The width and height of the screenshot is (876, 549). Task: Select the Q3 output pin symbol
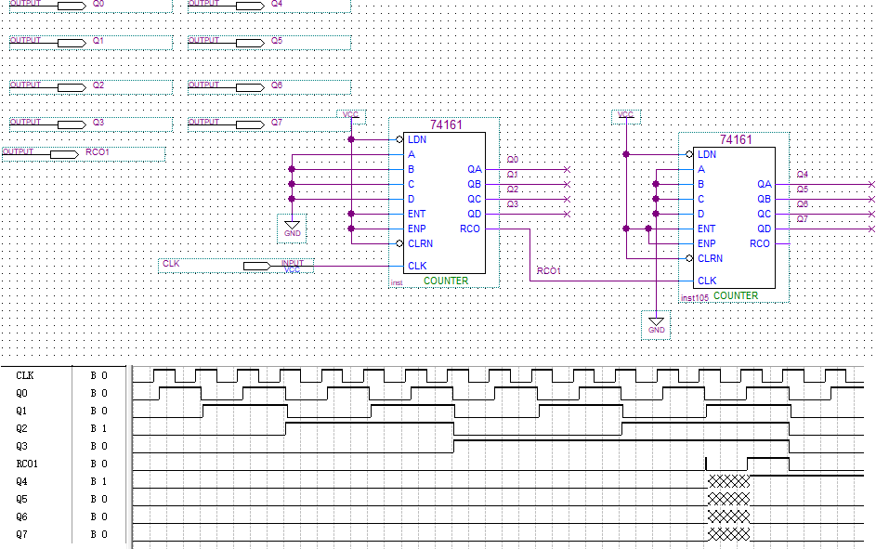coord(91,124)
